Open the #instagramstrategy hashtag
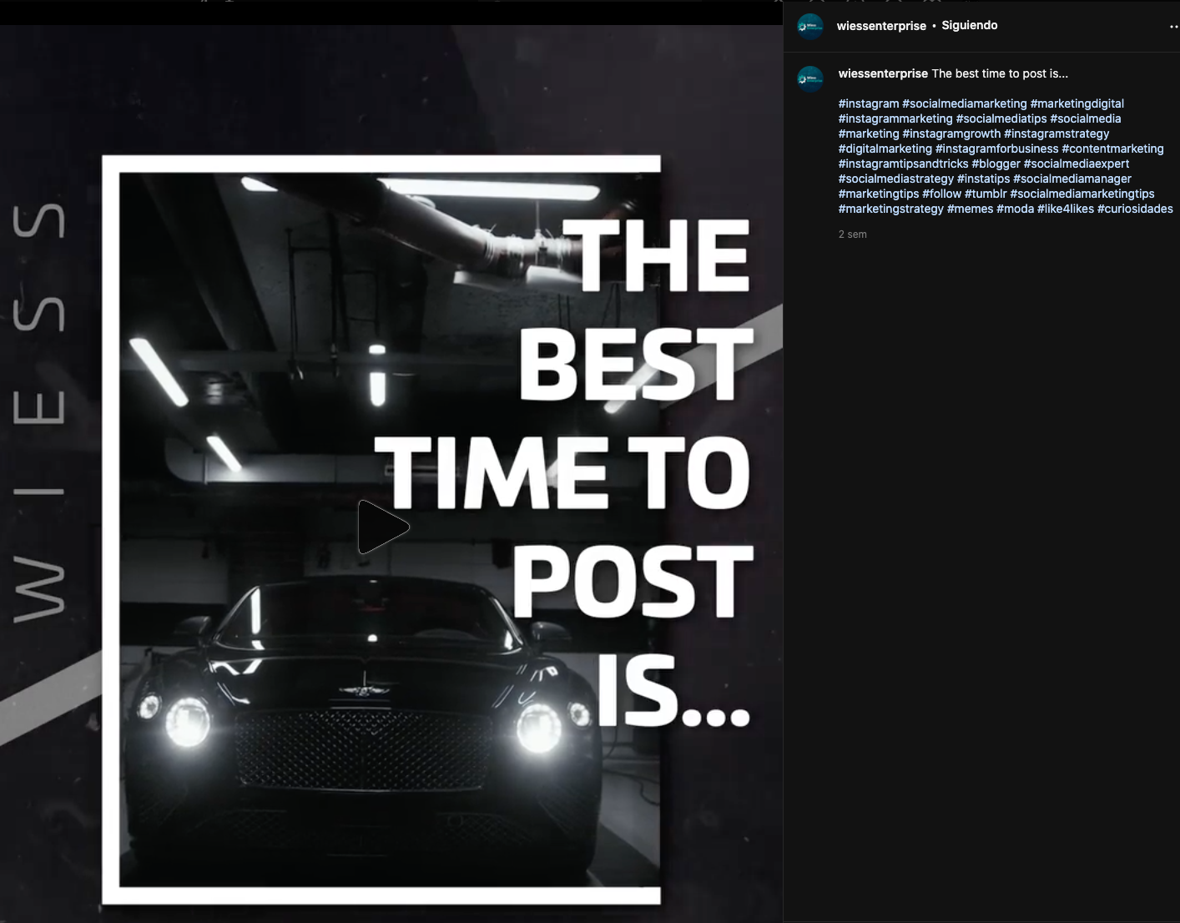The width and height of the screenshot is (1180, 923). [1056, 134]
